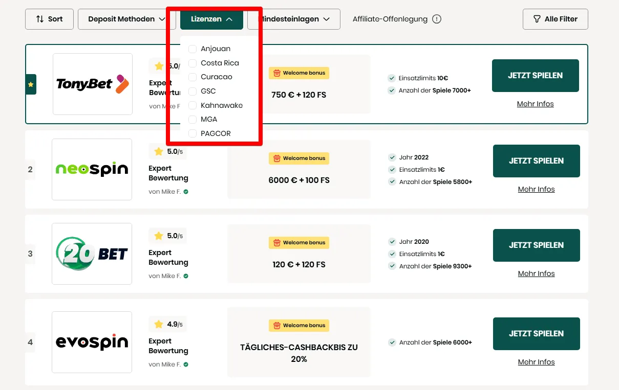Click the checkmark beside Anzahl der Spiele 5800+

coord(392,182)
